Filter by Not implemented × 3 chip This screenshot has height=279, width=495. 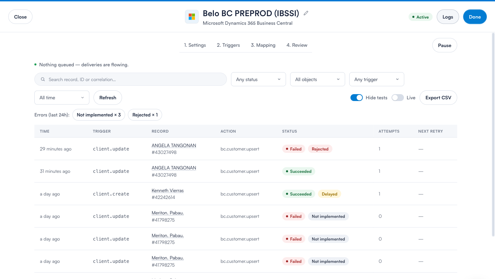click(x=99, y=115)
